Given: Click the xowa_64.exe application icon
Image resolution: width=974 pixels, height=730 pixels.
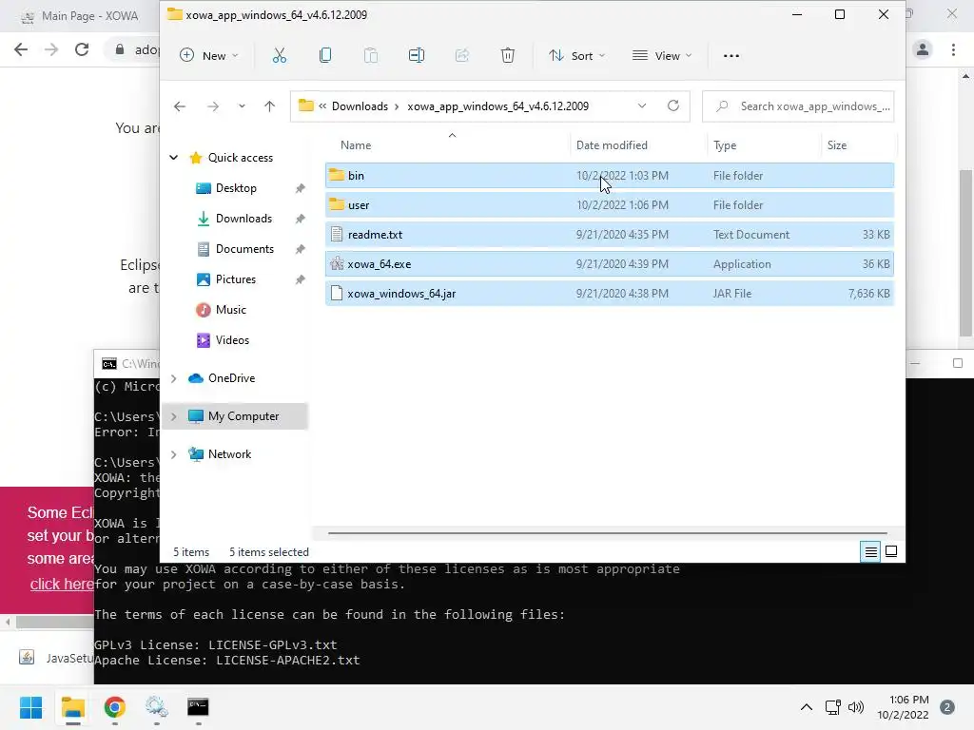Looking at the screenshot, I should [x=337, y=264].
